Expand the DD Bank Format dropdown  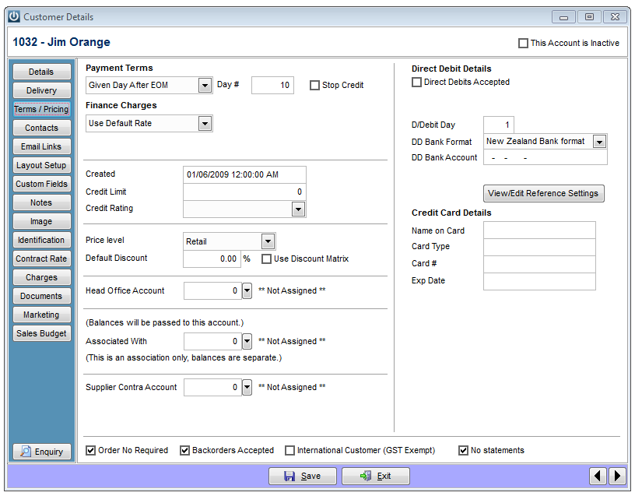(x=599, y=142)
